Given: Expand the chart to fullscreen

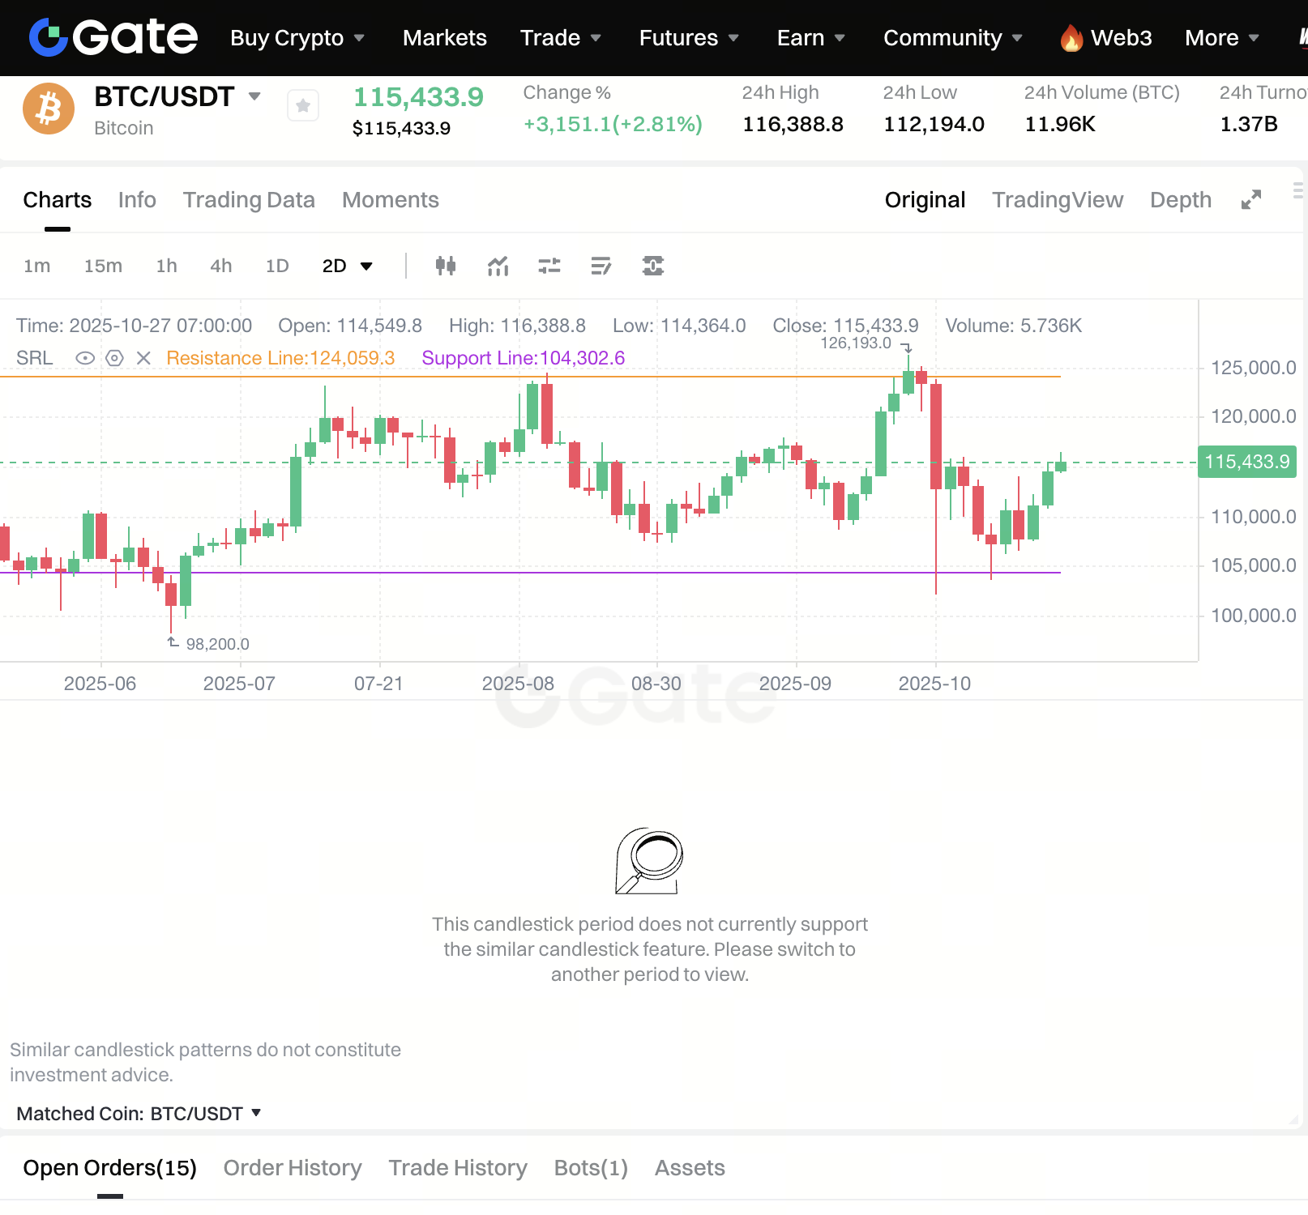Looking at the screenshot, I should [1250, 200].
